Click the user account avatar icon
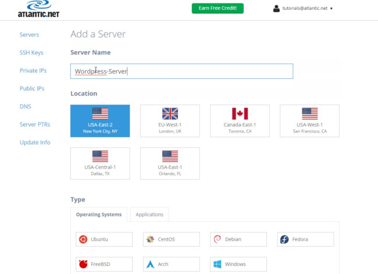 (x=276, y=9)
